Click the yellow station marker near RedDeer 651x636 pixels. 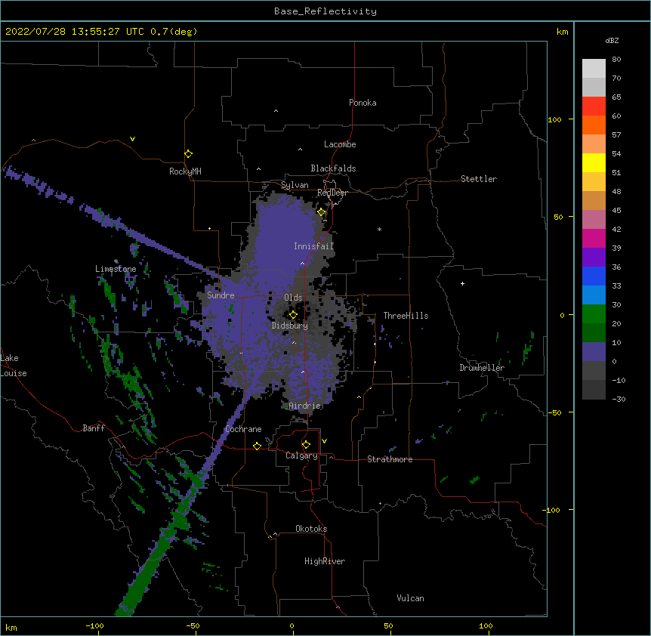coord(322,212)
